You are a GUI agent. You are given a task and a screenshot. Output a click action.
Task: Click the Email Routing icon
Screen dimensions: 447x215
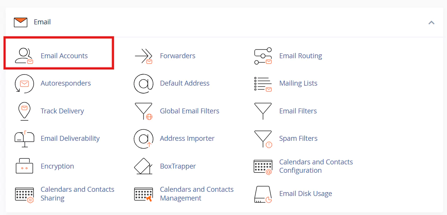coord(263,56)
